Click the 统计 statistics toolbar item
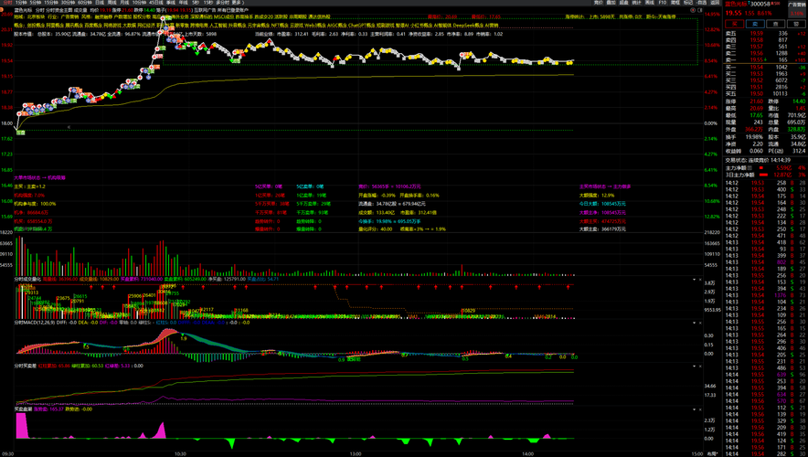This screenshot has height=457, width=808. tap(636, 3)
